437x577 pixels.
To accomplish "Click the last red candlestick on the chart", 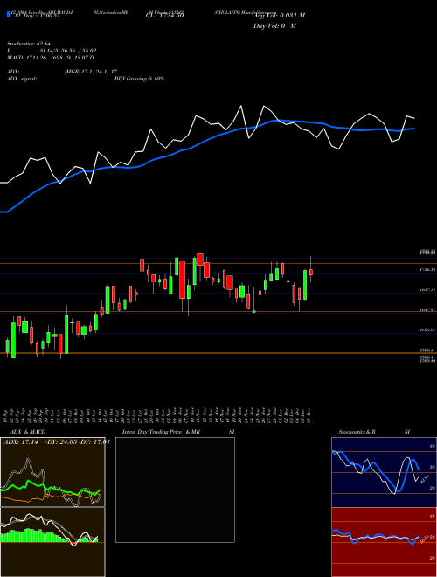I will [311, 272].
